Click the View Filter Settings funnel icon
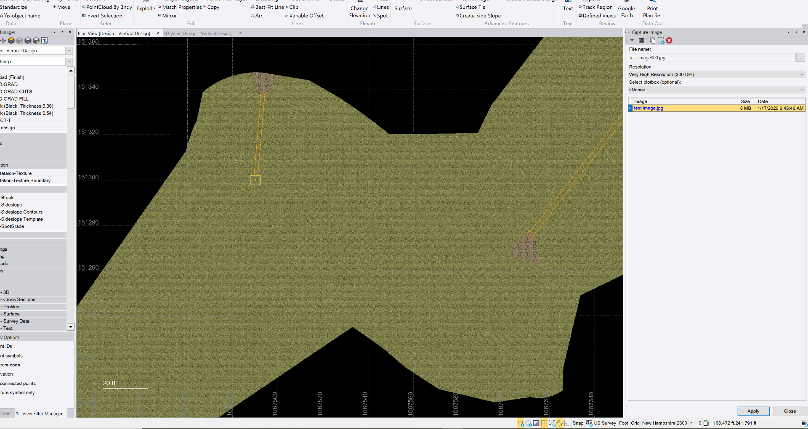The width and height of the screenshot is (808, 429). [x=45, y=41]
